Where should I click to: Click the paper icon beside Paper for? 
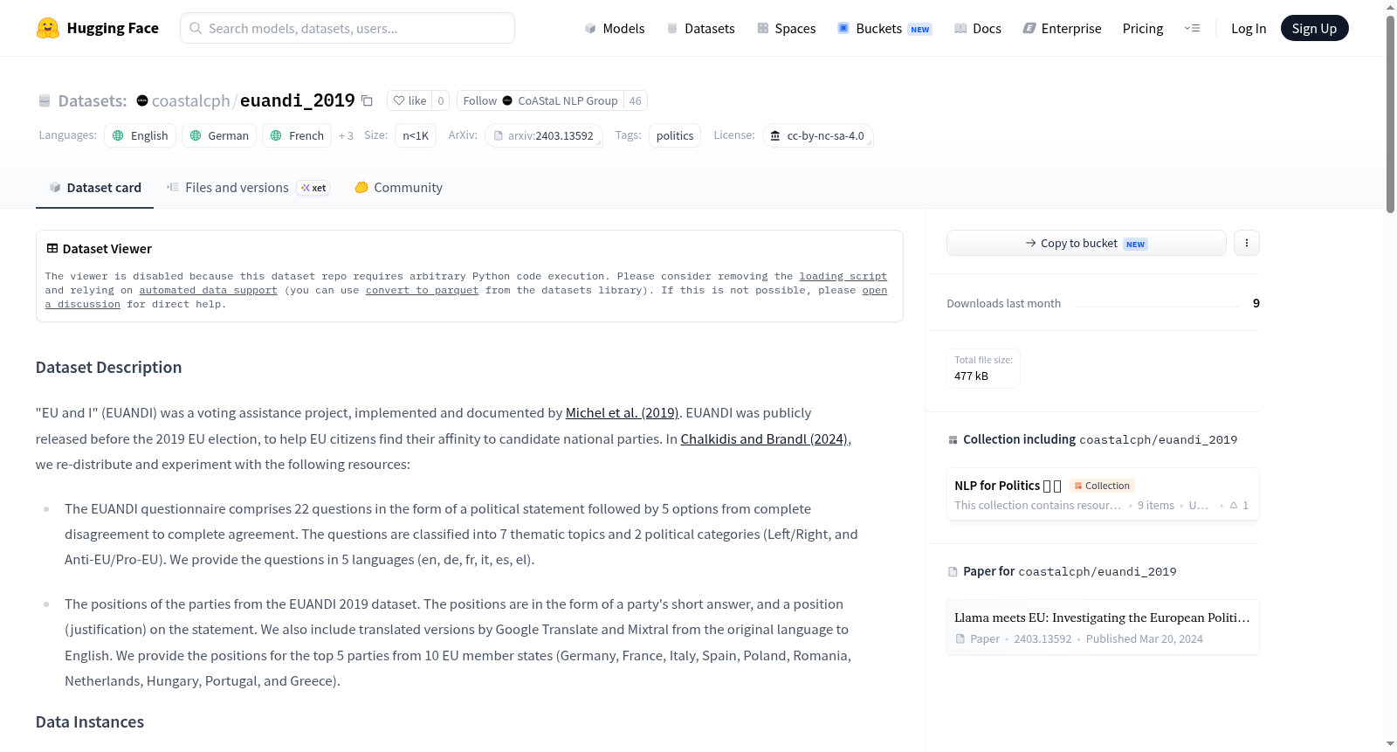click(953, 572)
